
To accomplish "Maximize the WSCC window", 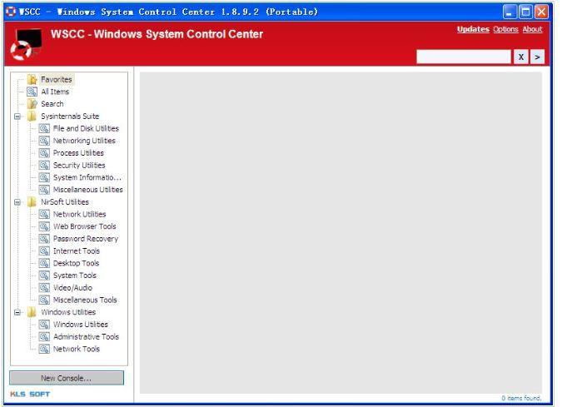I will [x=525, y=12].
